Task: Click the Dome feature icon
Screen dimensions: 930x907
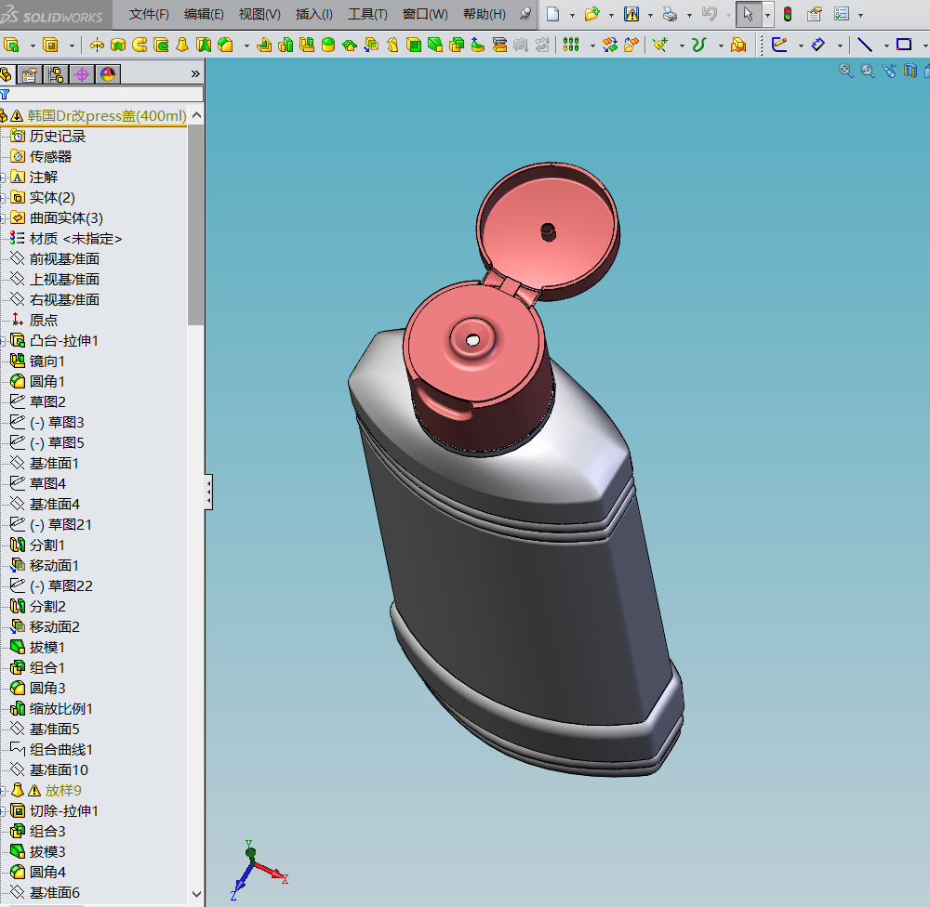Action: (328, 45)
